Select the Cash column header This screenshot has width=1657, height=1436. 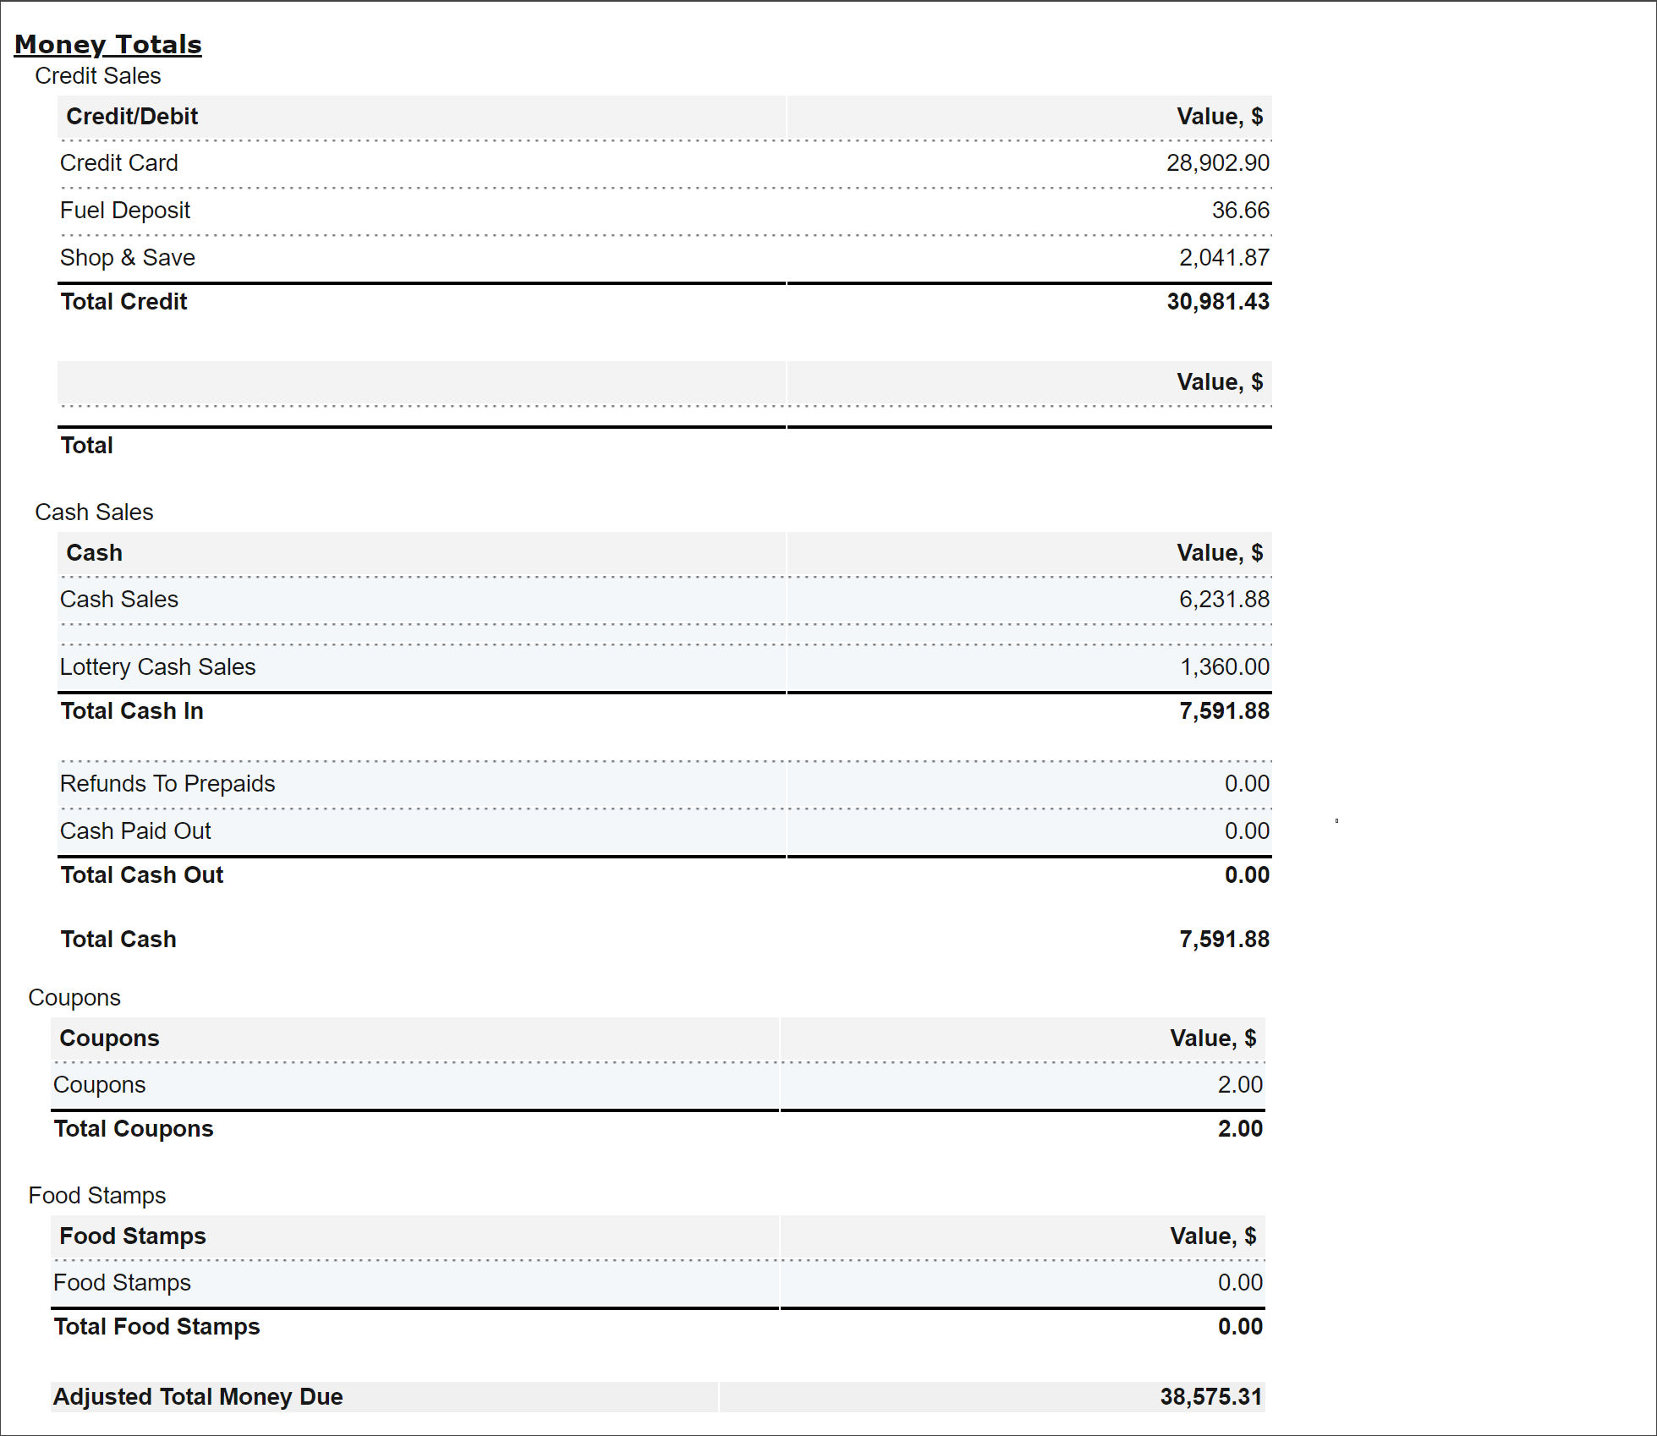pyautogui.click(x=95, y=553)
